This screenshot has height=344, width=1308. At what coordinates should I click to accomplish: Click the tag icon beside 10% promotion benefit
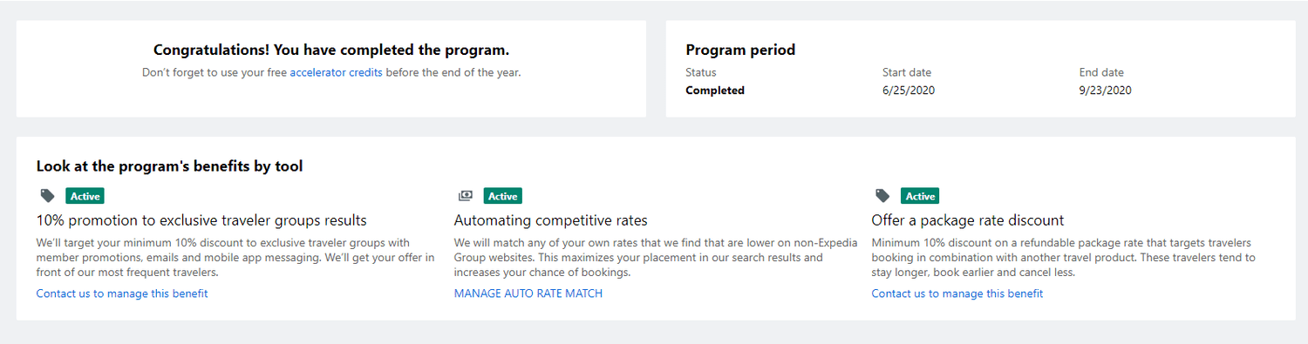tap(47, 196)
